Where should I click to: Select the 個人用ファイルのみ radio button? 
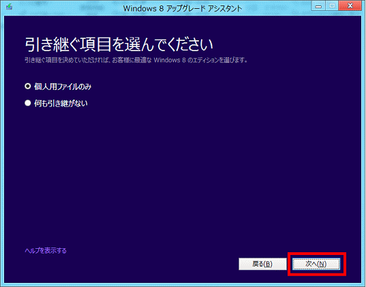28,87
